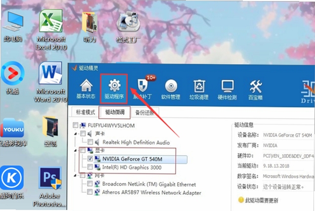The height and width of the screenshot is (211, 315).
Task: Check Broadcom NetLink Gigabit Ethernet checkbox
Action: click(x=90, y=184)
